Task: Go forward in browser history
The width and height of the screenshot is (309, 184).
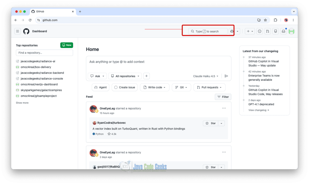Action: pyautogui.click(x=23, y=20)
